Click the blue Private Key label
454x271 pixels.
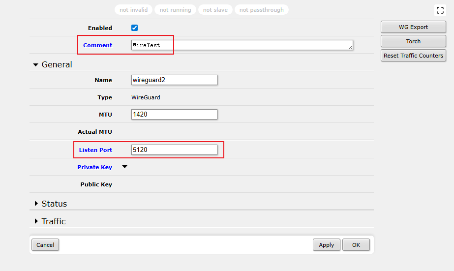94,167
